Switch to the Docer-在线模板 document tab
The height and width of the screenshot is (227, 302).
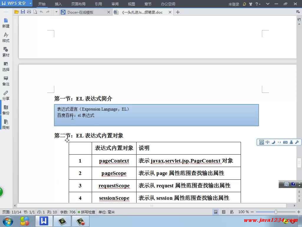click(80, 12)
